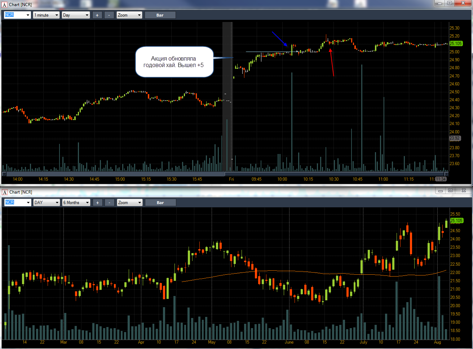
Task: Open the '6 Months' period dropdown
Action: click(x=76, y=203)
